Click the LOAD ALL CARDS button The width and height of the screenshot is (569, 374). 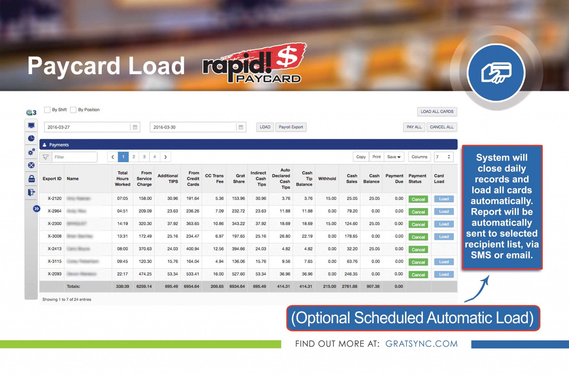click(x=437, y=112)
